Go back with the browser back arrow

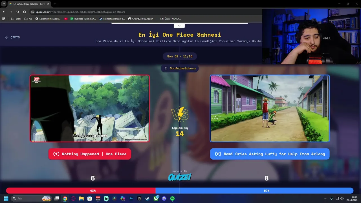coord(4,12)
